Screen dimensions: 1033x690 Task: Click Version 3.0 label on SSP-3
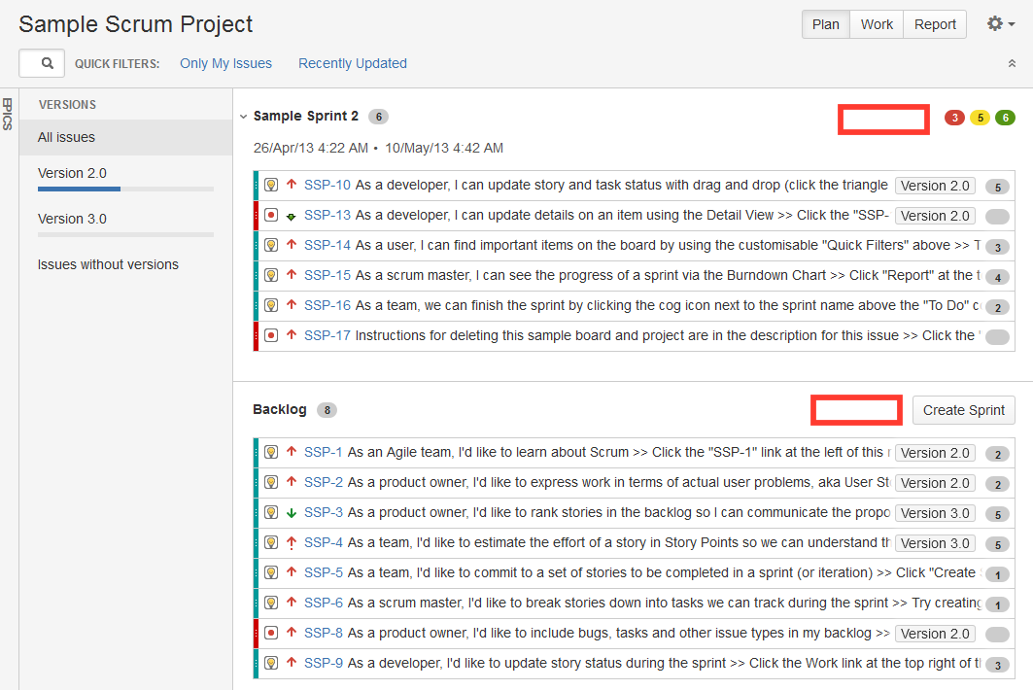tap(935, 513)
